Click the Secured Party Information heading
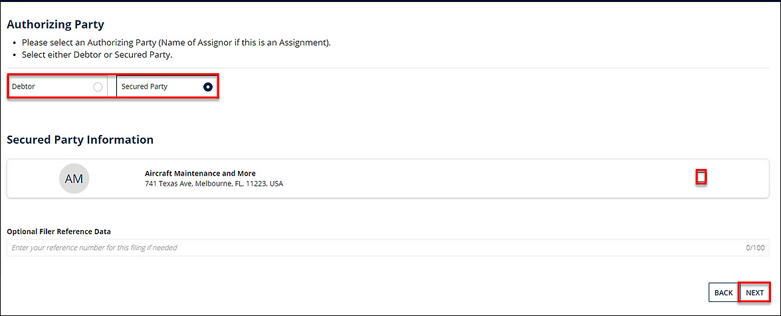Screen dimensions: 781x316 pos(80,140)
